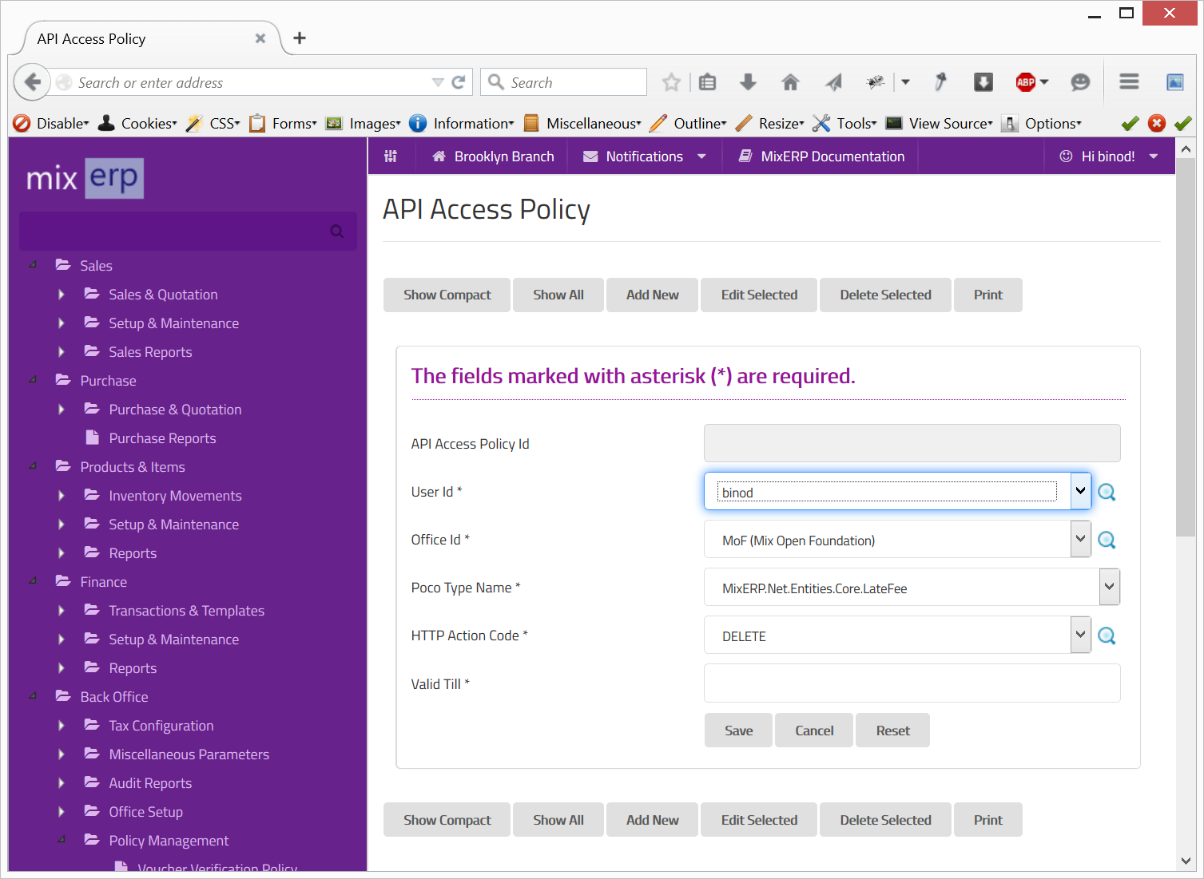
Task: Open the Poco Type Name dropdown
Action: click(x=1109, y=587)
